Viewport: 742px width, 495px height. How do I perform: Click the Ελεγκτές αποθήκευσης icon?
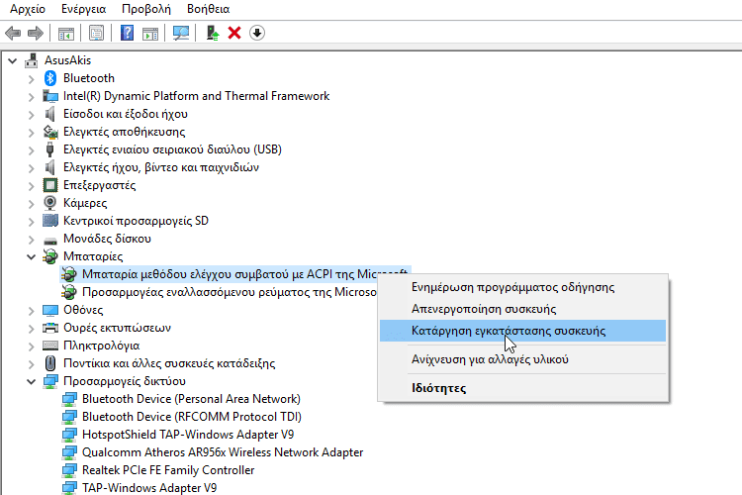50,132
